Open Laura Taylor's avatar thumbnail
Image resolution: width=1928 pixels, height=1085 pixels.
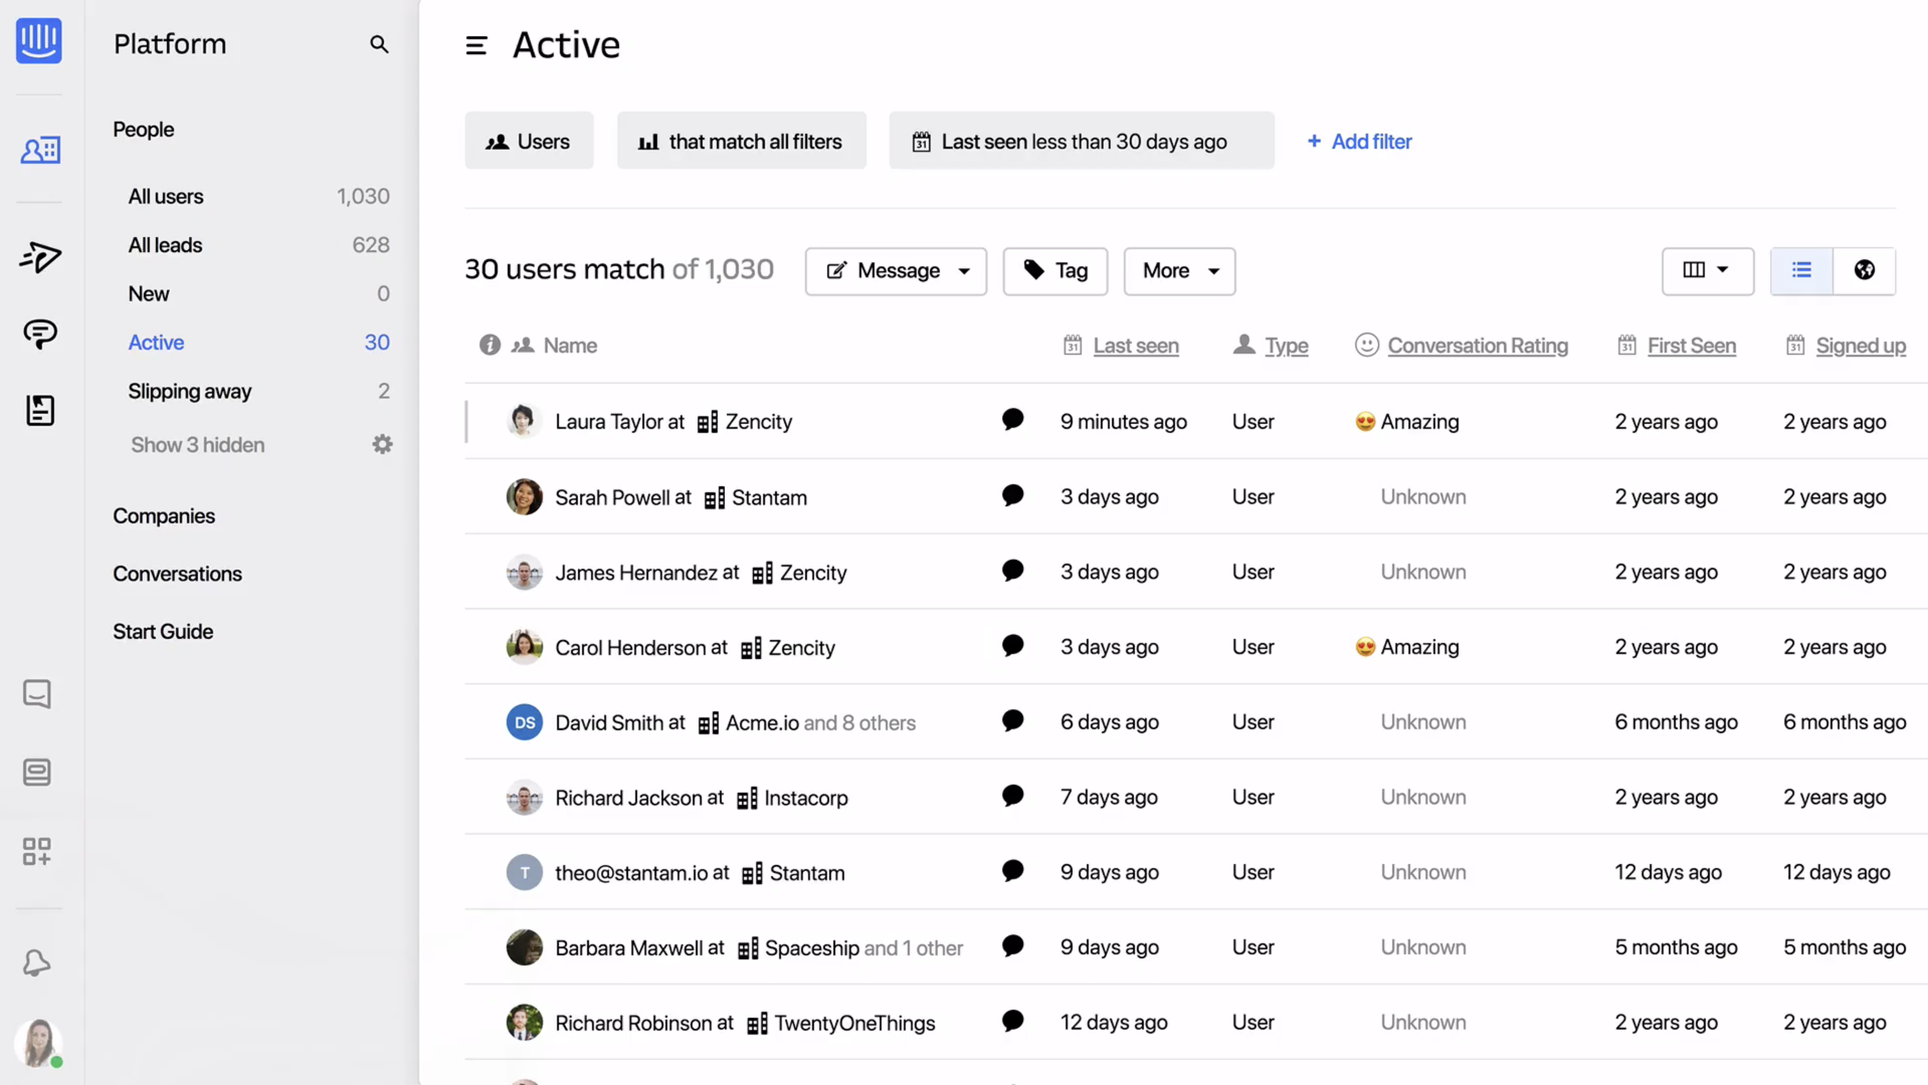(x=523, y=422)
